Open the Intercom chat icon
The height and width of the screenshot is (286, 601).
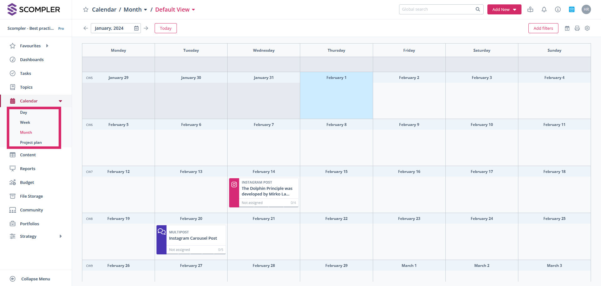click(x=572, y=9)
